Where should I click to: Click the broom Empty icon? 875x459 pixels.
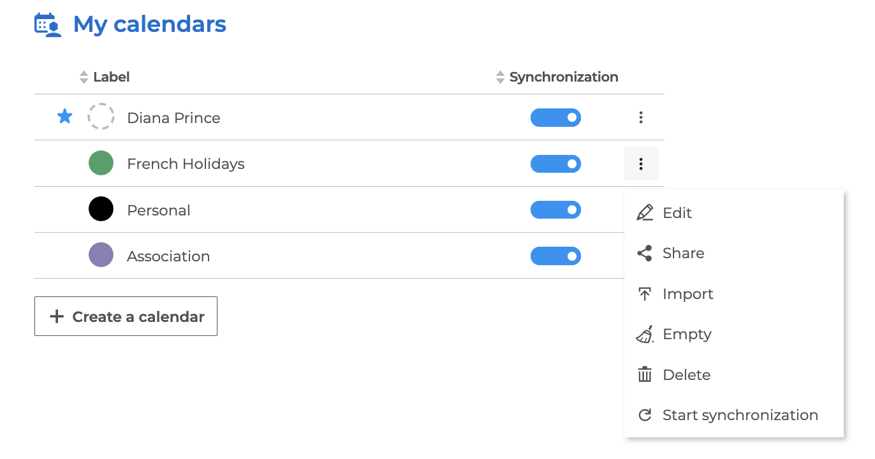click(x=645, y=334)
